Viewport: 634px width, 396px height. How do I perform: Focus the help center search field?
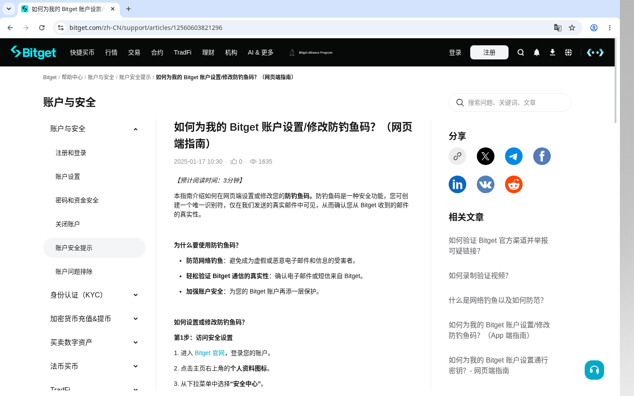point(510,103)
